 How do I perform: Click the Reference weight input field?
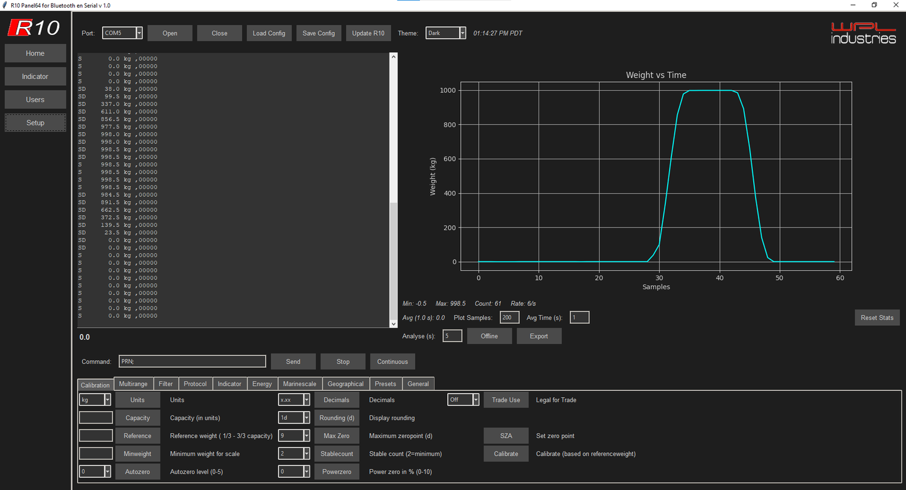[x=96, y=435]
